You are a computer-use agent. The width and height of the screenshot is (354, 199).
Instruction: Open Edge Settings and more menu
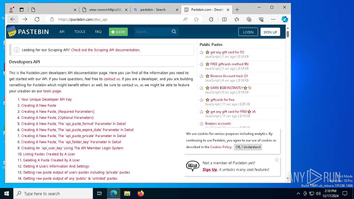273,19
